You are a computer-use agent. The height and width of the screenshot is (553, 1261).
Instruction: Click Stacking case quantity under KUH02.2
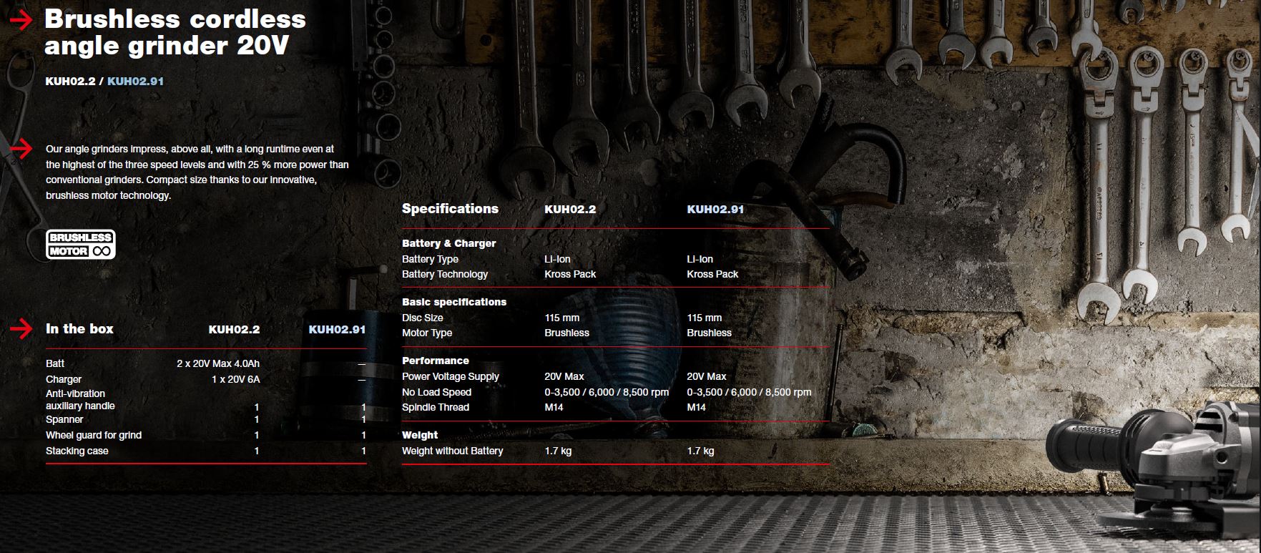257,451
